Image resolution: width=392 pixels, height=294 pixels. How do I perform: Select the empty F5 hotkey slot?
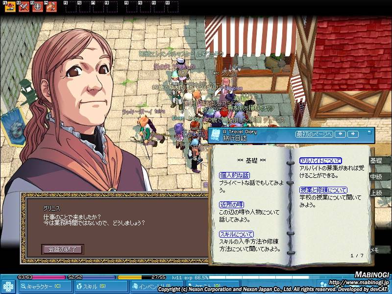coord(70,7)
